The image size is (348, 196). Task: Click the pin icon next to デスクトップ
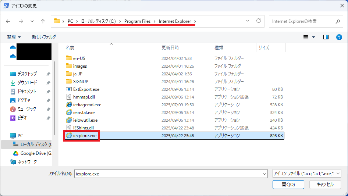(48, 74)
